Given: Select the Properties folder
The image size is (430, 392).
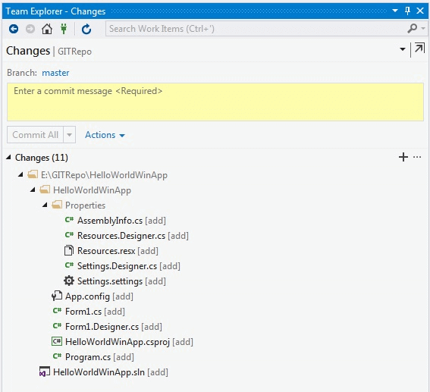Looking at the screenshot, I should 85,205.
